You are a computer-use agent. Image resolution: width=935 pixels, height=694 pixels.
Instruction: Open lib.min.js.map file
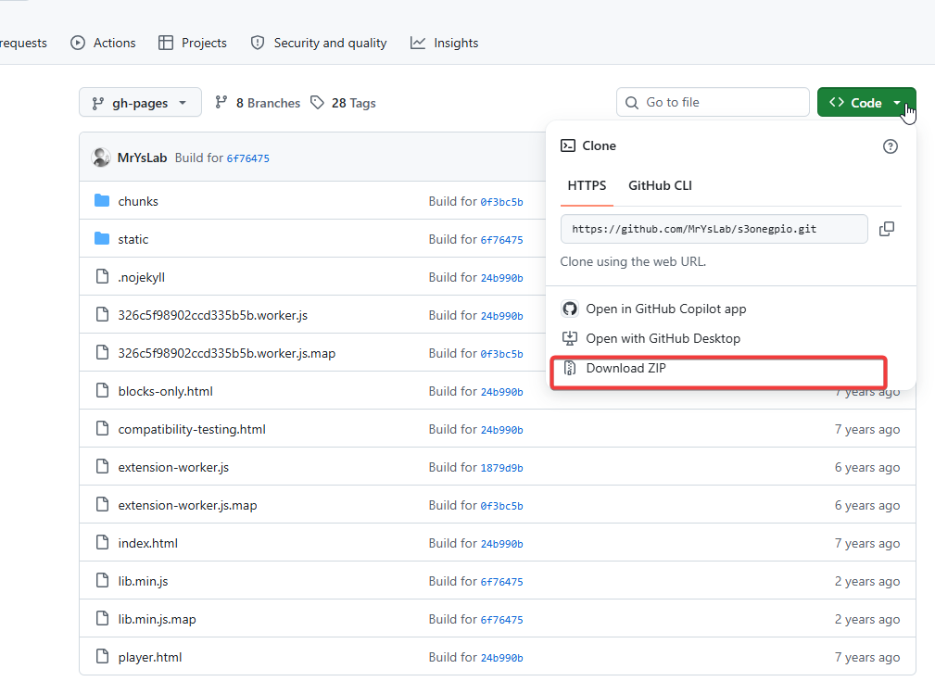(157, 620)
